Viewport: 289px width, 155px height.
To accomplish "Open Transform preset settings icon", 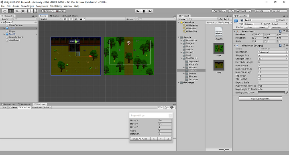I will click(284, 31).
